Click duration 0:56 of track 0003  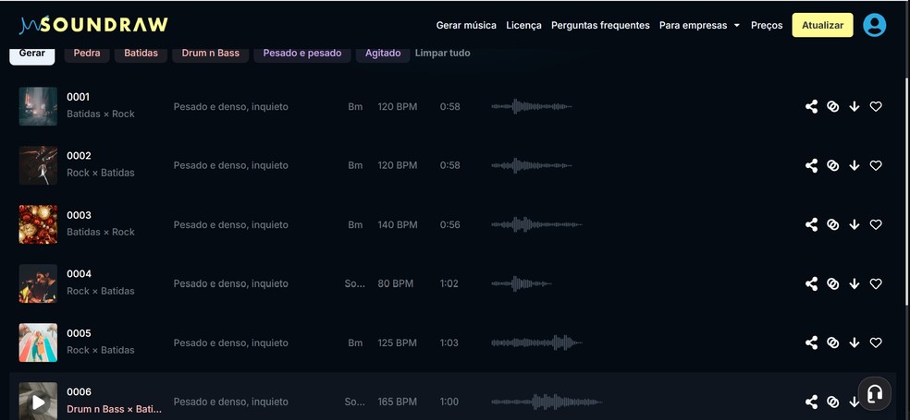click(449, 225)
